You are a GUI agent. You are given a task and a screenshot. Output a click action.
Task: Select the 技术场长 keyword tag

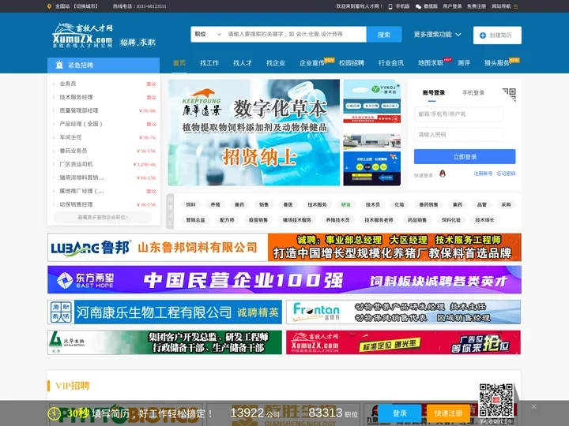(484, 220)
